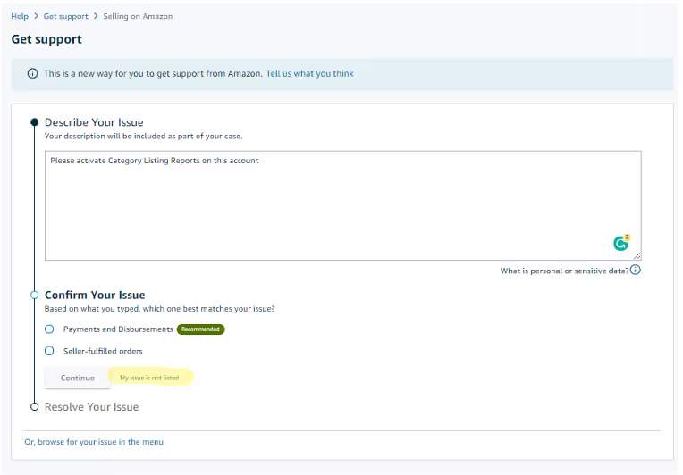Select the Payments and Disbursements radio button
The height and width of the screenshot is (475, 683).
point(49,329)
